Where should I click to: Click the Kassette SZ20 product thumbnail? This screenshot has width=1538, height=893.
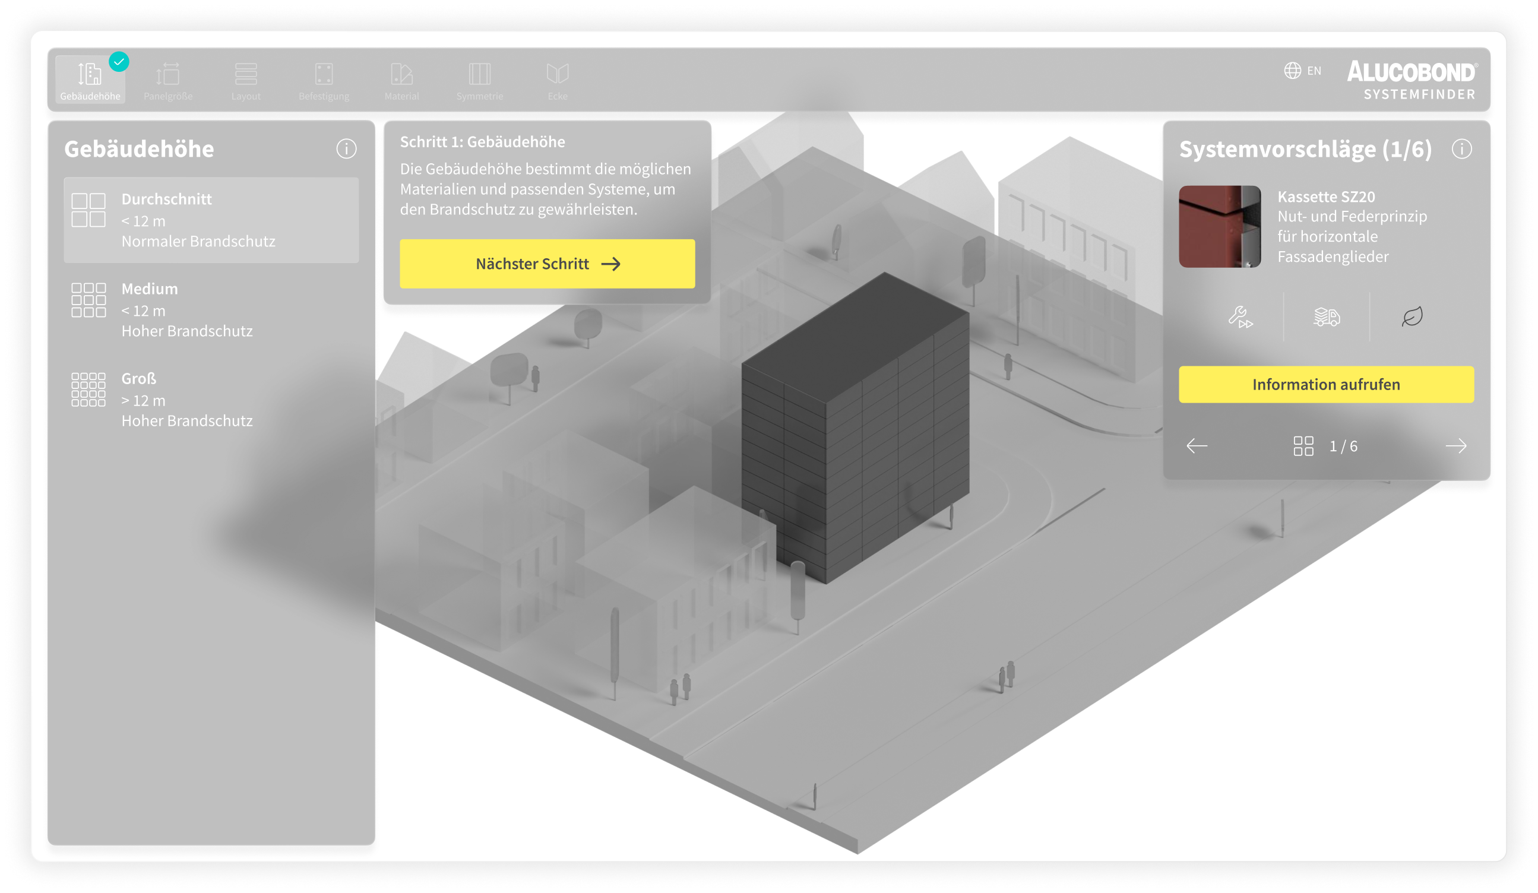coord(1220,226)
